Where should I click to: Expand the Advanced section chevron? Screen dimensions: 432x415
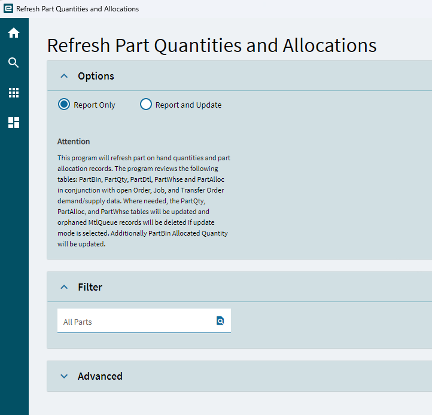click(64, 376)
